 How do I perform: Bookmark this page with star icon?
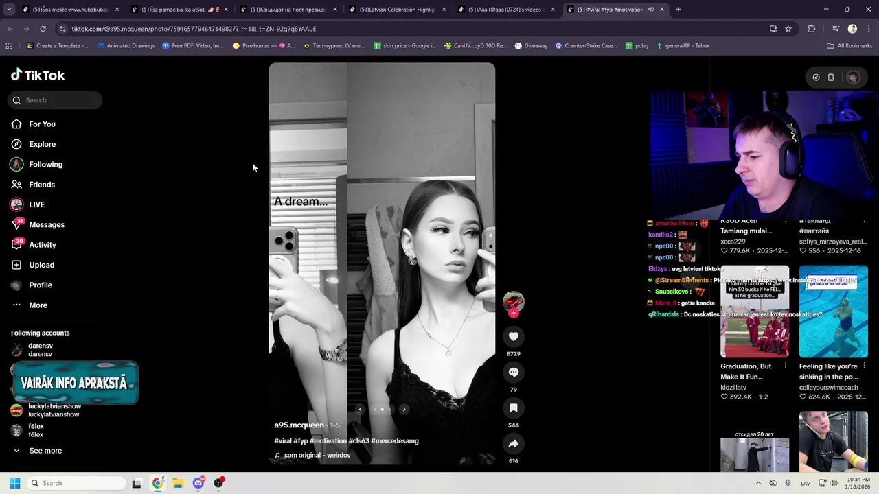(x=788, y=29)
